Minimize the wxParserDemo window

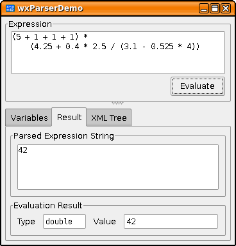pos(204,8)
